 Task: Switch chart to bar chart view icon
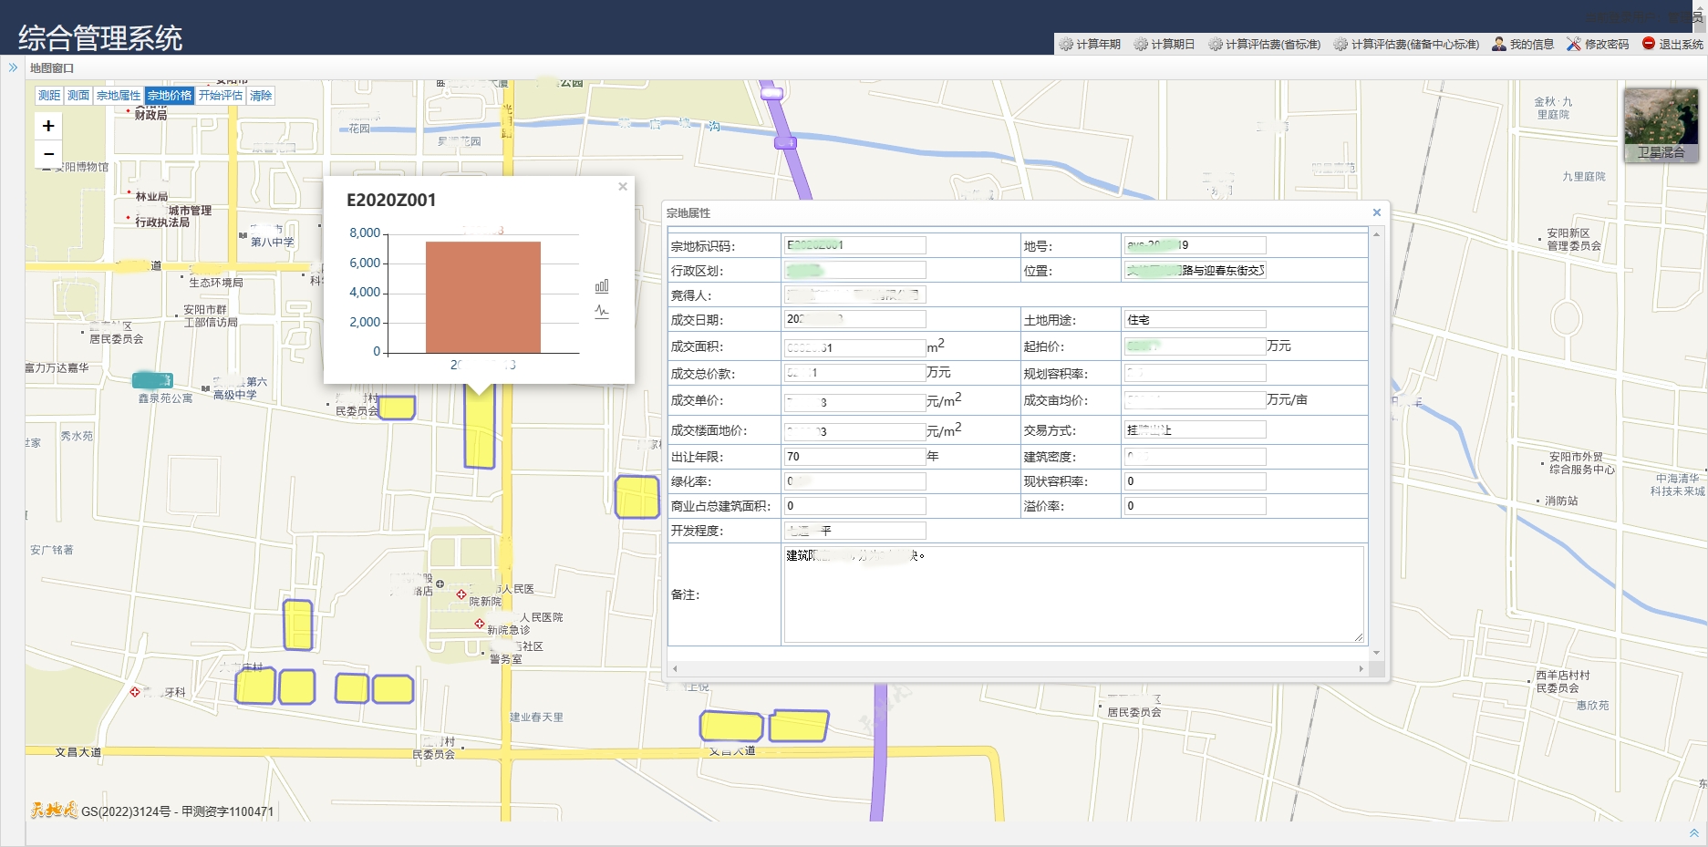602,286
